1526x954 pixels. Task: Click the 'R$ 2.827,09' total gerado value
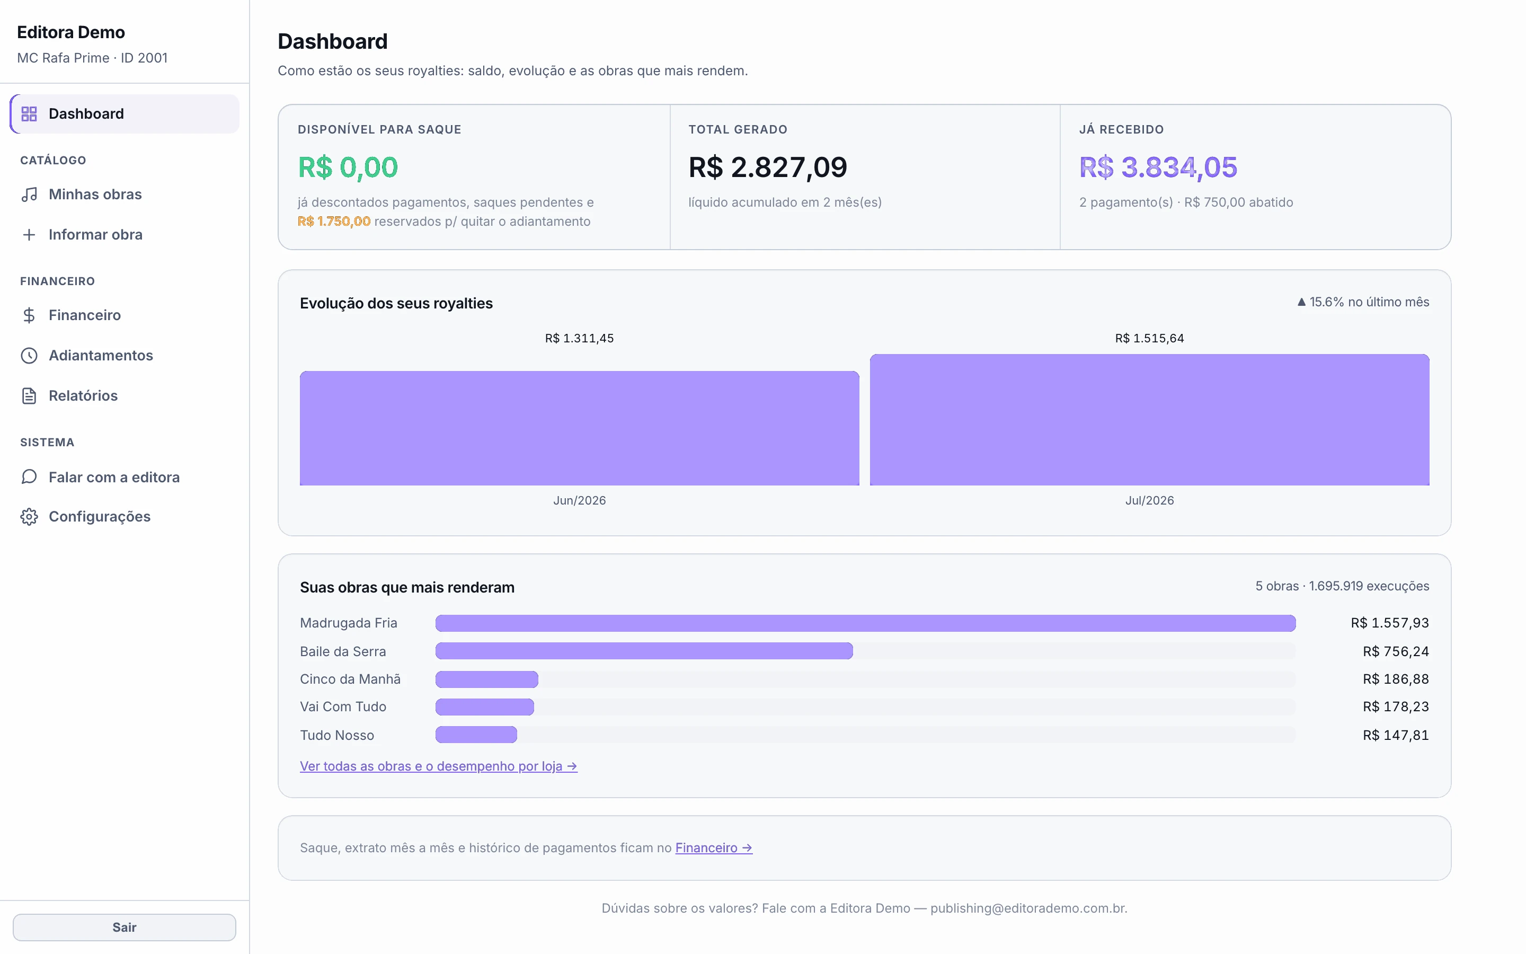click(x=767, y=167)
